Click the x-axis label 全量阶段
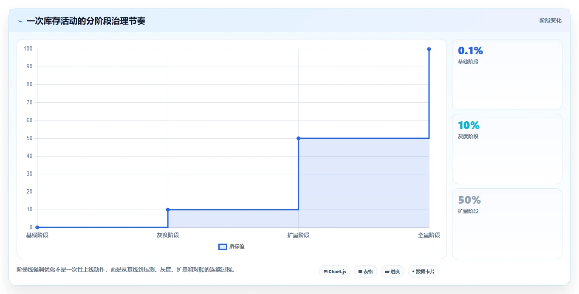579x294 pixels. 429,235
